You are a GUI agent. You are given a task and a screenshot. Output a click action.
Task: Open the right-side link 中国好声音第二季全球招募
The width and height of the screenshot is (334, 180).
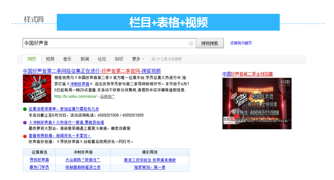click(247, 74)
